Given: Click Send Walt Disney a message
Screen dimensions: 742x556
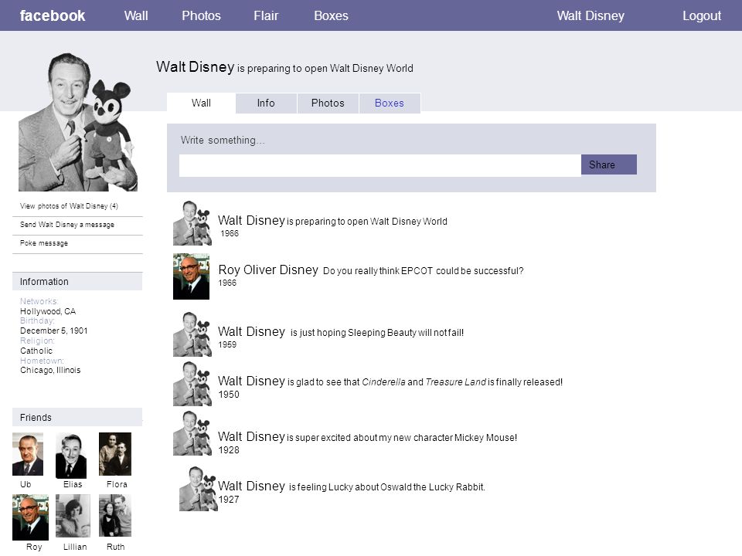Looking at the screenshot, I should click(x=67, y=225).
